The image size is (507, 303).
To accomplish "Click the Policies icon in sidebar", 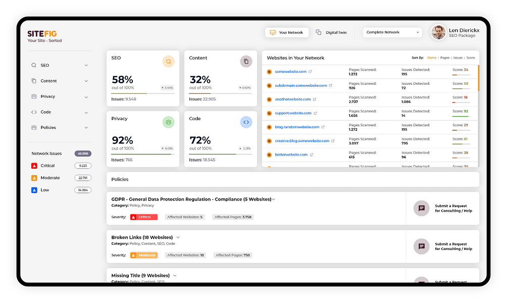I will (x=34, y=127).
